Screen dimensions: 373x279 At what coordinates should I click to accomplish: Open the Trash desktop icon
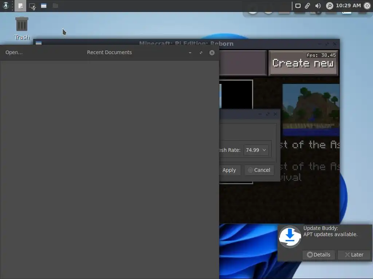pyautogui.click(x=21, y=28)
